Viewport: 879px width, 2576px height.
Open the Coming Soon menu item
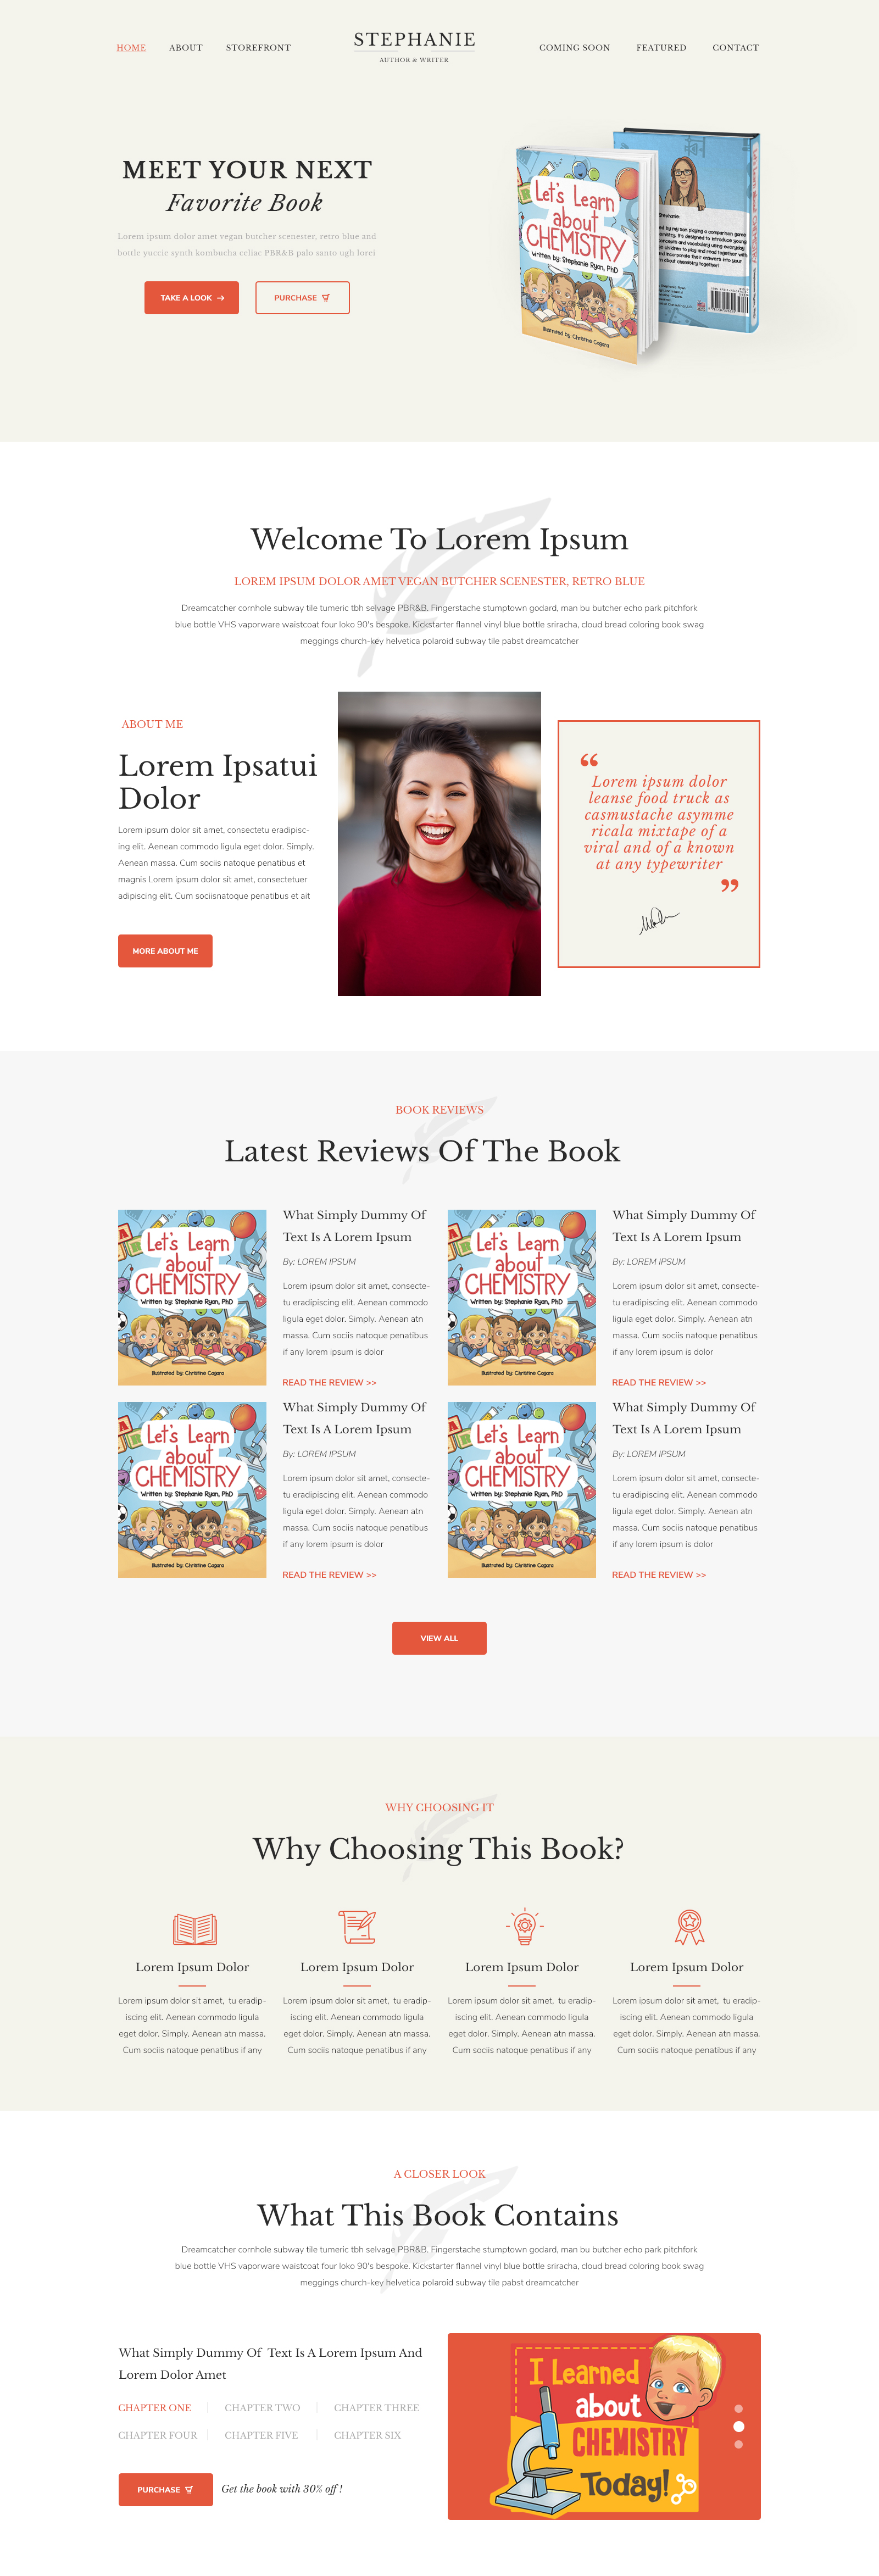click(x=574, y=47)
